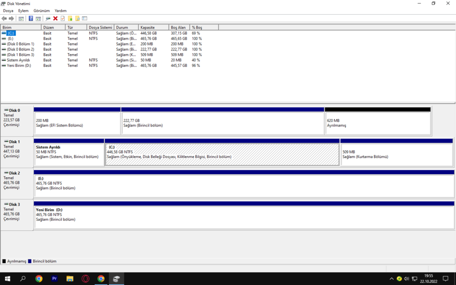Viewport: 456px width, 285px height.
Task: Sort by the Birim column header
Action: 21,27
